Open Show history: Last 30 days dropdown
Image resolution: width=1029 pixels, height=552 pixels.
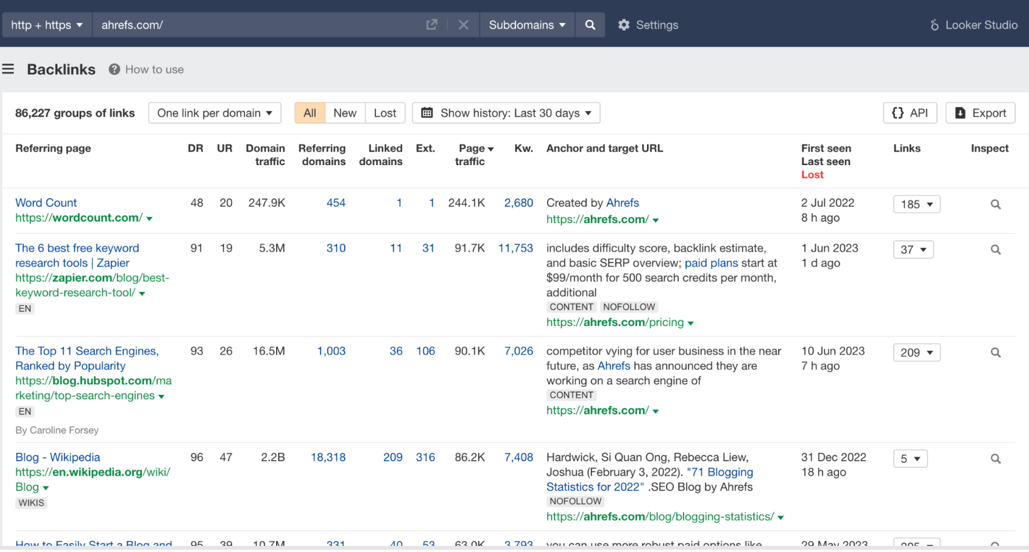(x=506, y=113)
